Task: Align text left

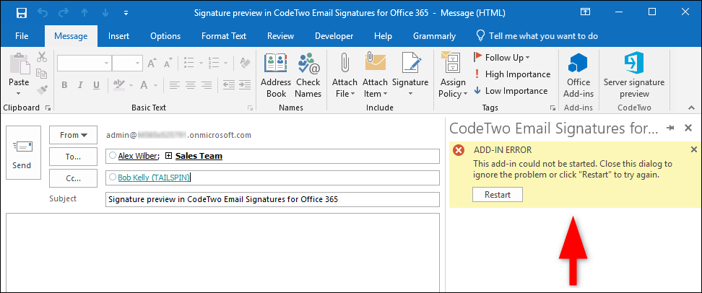Action: click(174, 85)
